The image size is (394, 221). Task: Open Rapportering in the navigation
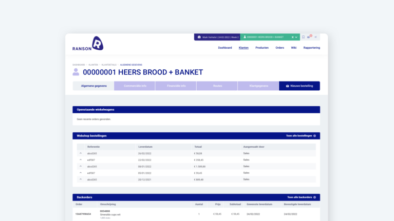pos(312,48)
